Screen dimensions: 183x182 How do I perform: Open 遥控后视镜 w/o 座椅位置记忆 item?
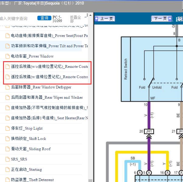coord(49,67)
